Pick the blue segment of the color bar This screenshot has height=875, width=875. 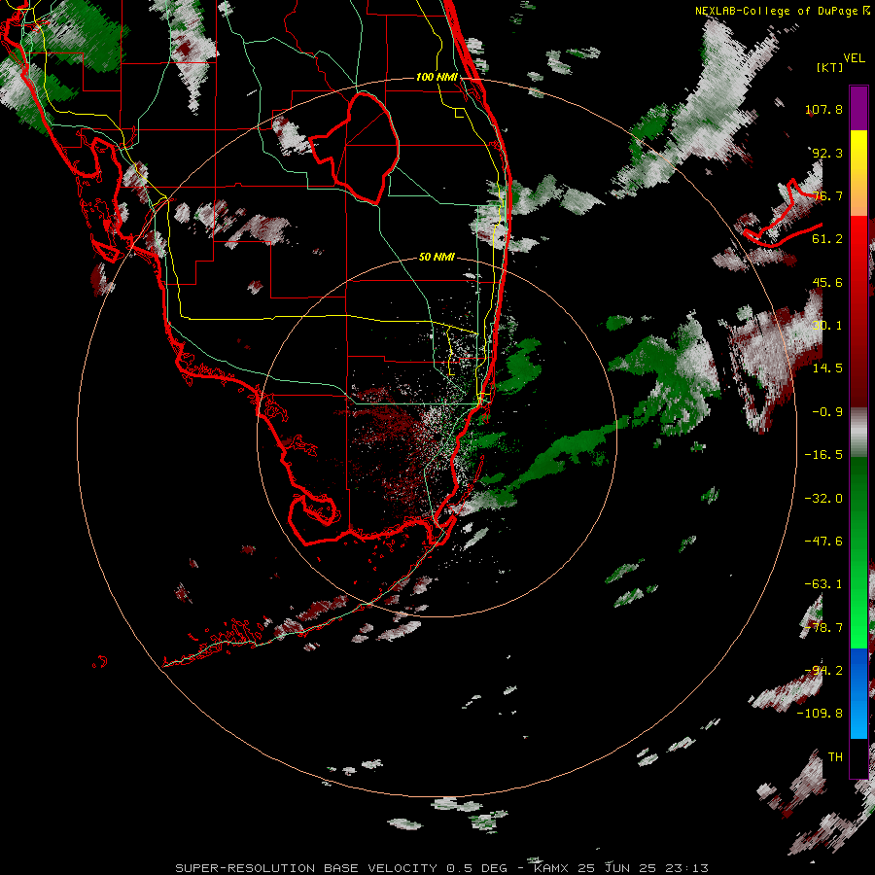pos(858,693)
